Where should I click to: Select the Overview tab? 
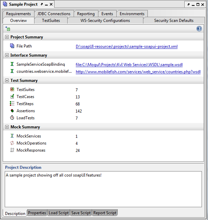pyautogui.click(x=19, y=21)
